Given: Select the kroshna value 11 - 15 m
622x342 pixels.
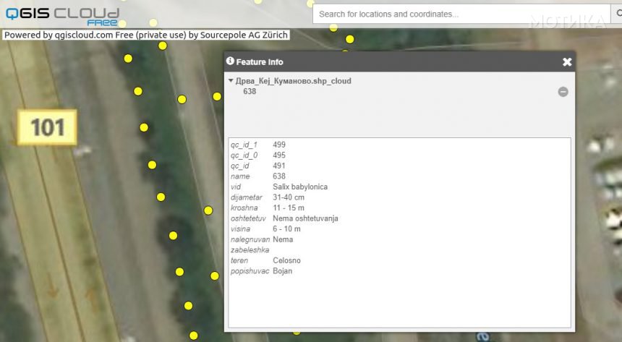Looking at the screenshot, I should (x=289, y=208).
